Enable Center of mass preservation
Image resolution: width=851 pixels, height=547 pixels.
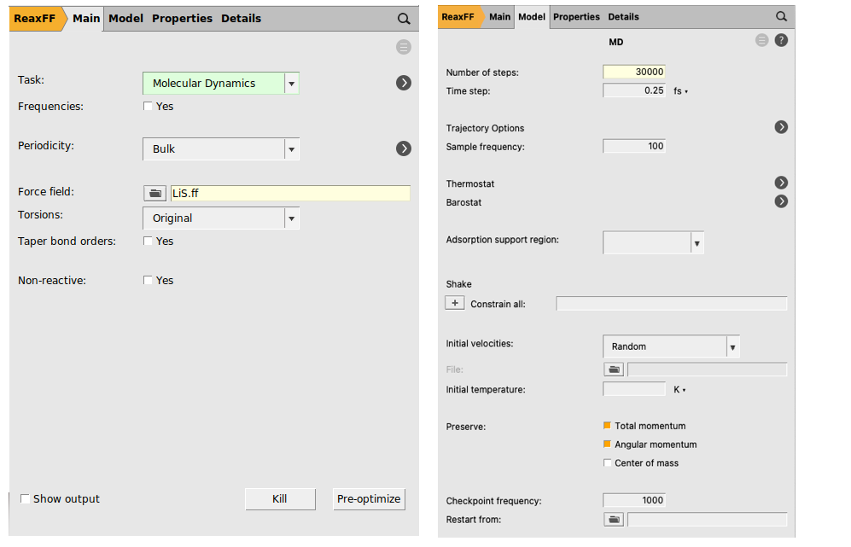point(607,463)
